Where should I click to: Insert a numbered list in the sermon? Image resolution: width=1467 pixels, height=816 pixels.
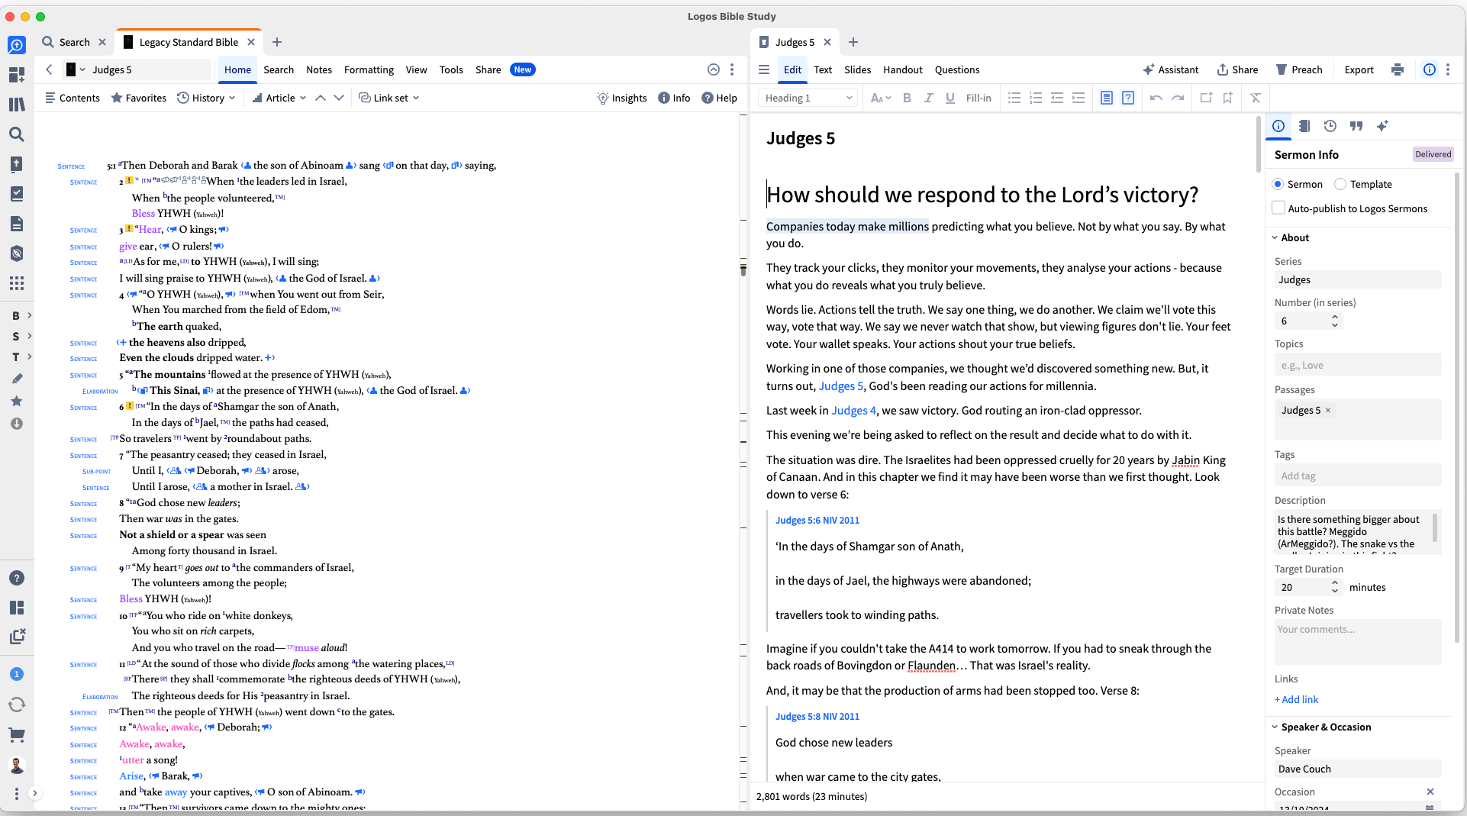click(x=1036, y=98)
